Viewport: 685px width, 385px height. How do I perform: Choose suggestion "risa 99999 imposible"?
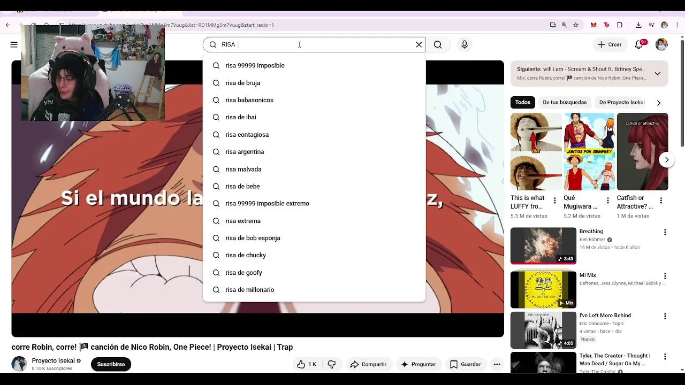coord(314,65)
